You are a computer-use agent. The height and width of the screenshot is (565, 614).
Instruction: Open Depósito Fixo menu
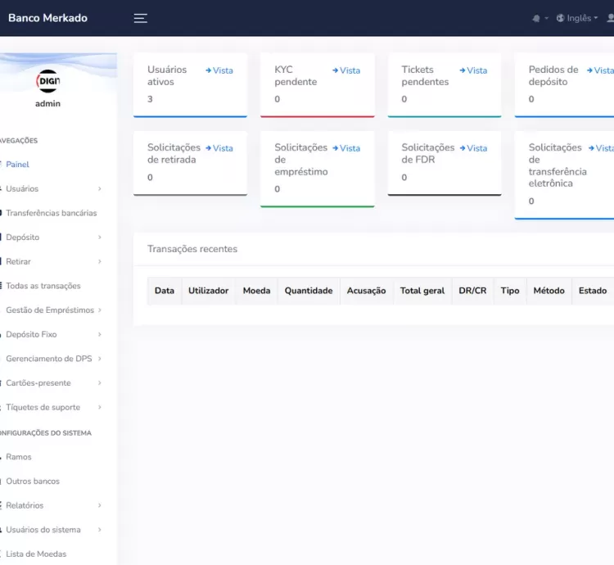(x=31, y=334)
